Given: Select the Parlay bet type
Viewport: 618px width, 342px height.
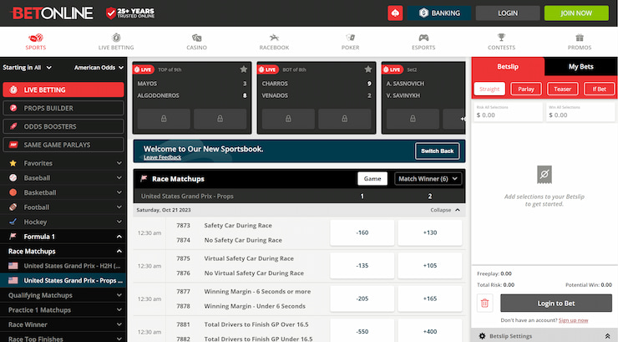Looking at the screenshot, I should coord(526,89).
